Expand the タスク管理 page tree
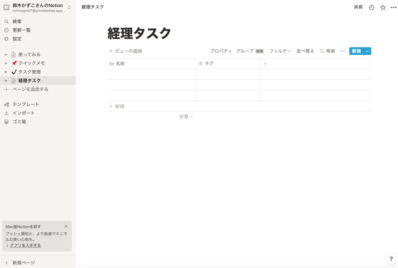 (6, 72)
